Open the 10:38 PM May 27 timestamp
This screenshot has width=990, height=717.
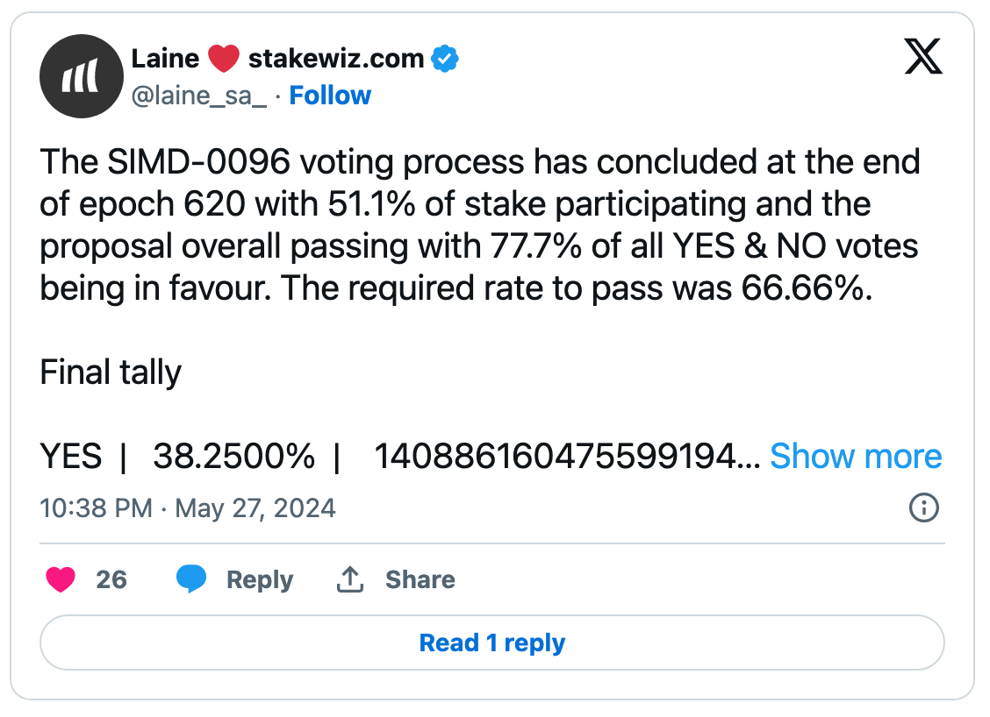188,508
